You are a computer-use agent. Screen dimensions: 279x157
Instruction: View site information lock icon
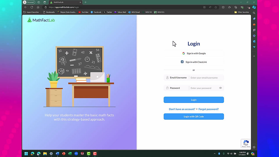[45, 7]
